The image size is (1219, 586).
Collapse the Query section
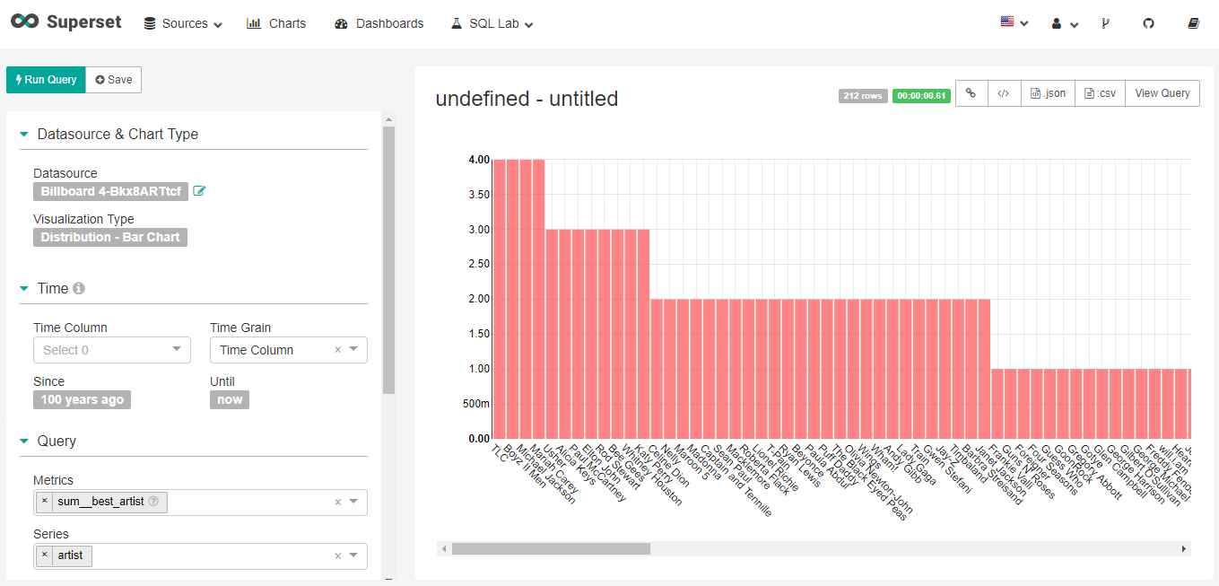(24, 442)
